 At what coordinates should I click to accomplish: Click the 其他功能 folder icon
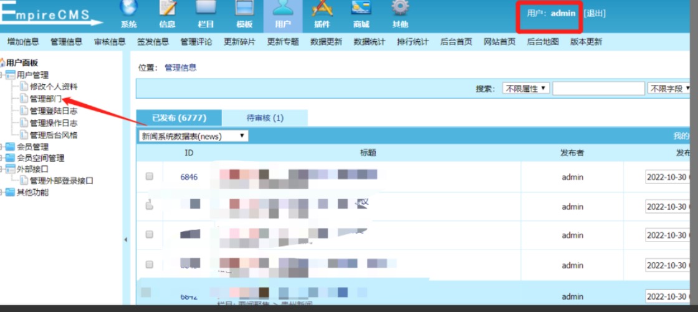[10, 193]
